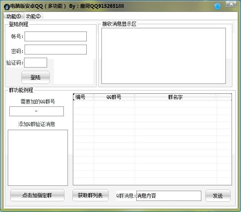The image size is (241, 212).
Task: Click the 获取群列表 button
Action: [90, 195]
